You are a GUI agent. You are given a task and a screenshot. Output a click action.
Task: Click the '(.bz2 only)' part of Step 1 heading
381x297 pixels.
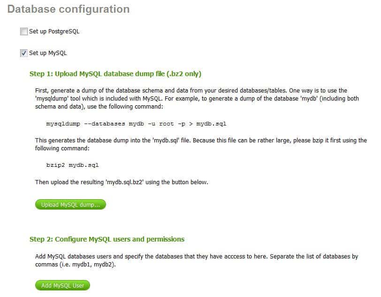pos(184,74)
